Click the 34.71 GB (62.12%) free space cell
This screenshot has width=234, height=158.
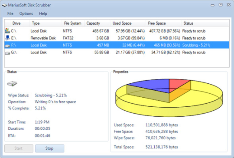[x=166, y=53]
